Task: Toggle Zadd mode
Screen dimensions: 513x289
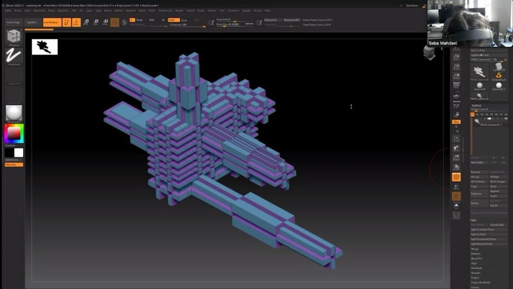Action: [x=174, y=20]
